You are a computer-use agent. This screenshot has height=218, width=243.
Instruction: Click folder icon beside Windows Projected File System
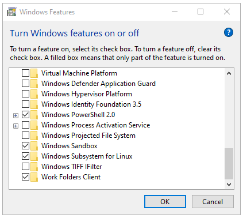(x=34, y=136)
